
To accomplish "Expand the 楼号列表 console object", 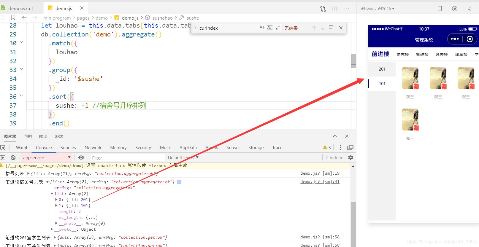I will (28, 173).
